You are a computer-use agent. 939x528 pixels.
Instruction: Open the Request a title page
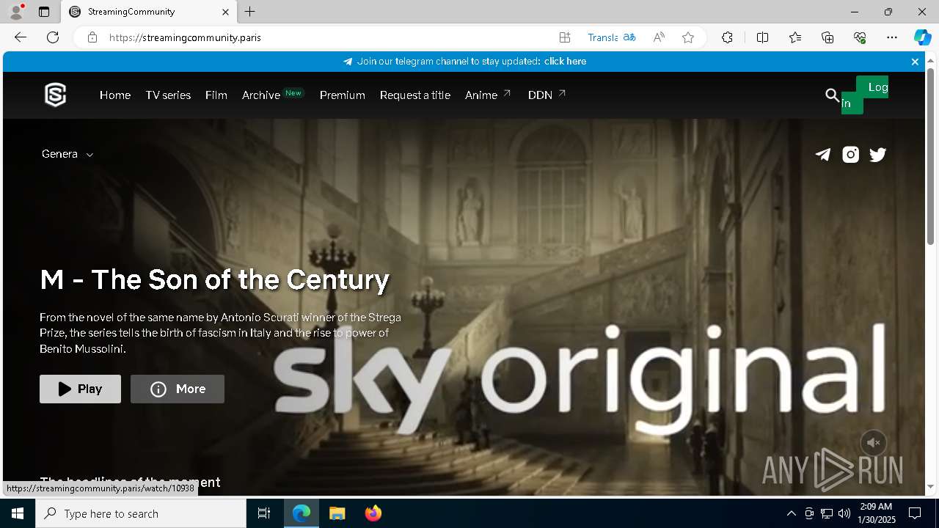(x=415, y=95)
